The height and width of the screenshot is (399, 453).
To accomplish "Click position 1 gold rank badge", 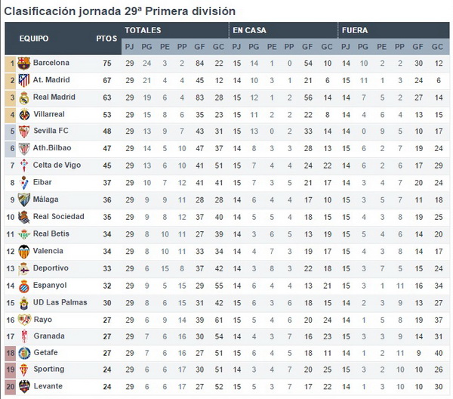I will click(11, 63).
